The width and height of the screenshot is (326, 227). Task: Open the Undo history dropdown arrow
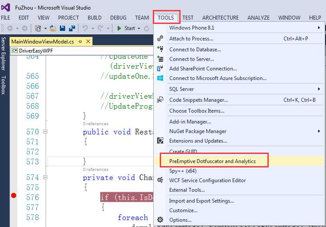tap(93, 28)
